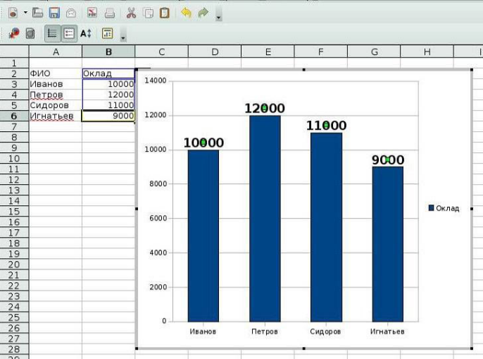The image size is (483, 359).
Task: Paste from clipboard icon
Action: click(165, 13)
